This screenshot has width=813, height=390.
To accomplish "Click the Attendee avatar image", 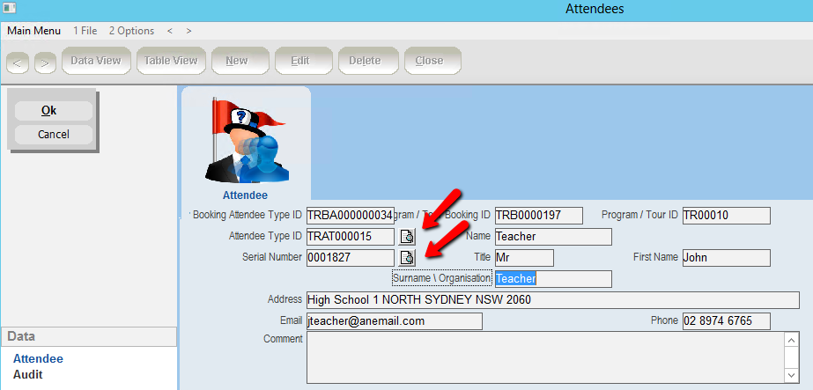I will point(245,141).
